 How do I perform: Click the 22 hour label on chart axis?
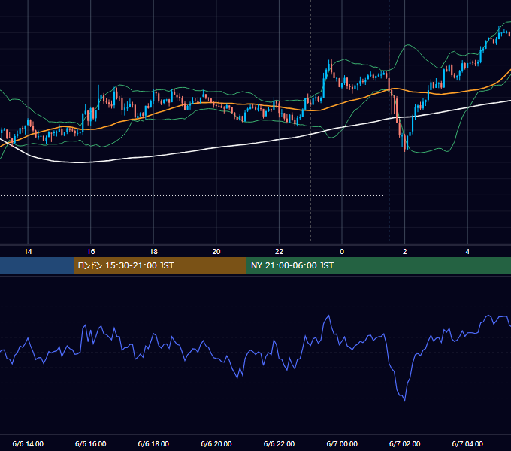point(279,252)
